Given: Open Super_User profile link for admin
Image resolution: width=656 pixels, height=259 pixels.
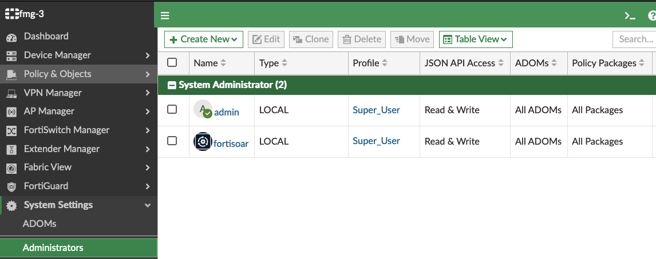Looking at the screenshot, I should click(376, 110).
